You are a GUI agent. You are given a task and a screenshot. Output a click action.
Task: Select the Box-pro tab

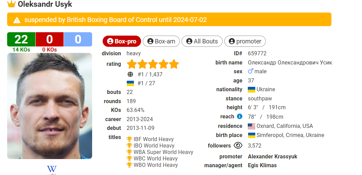coord(122,41)
